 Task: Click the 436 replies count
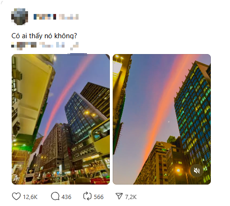pos(66,197)
